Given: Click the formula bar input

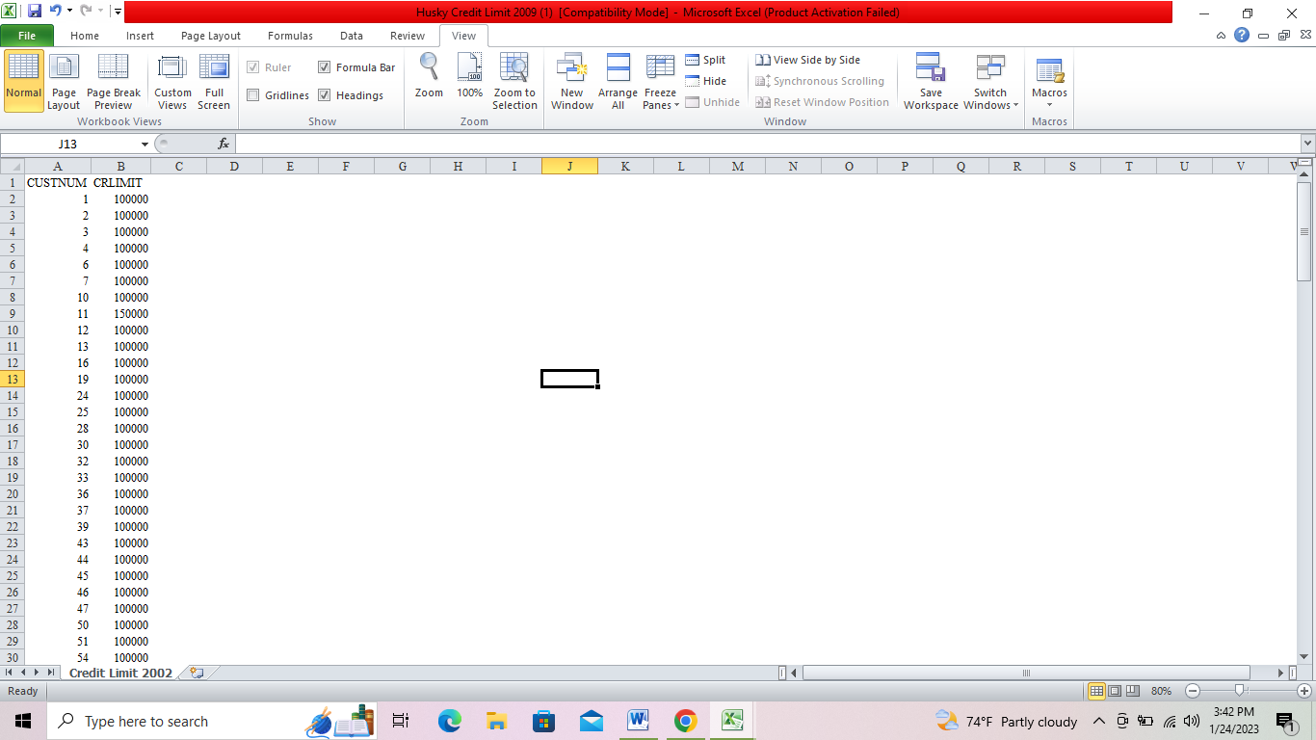Looking at the screenshot, I should coord(767,144).
